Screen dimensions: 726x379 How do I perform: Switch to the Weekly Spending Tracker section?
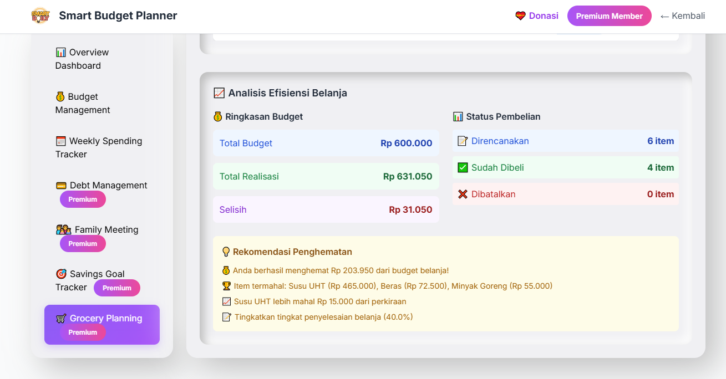click(99, 147)
